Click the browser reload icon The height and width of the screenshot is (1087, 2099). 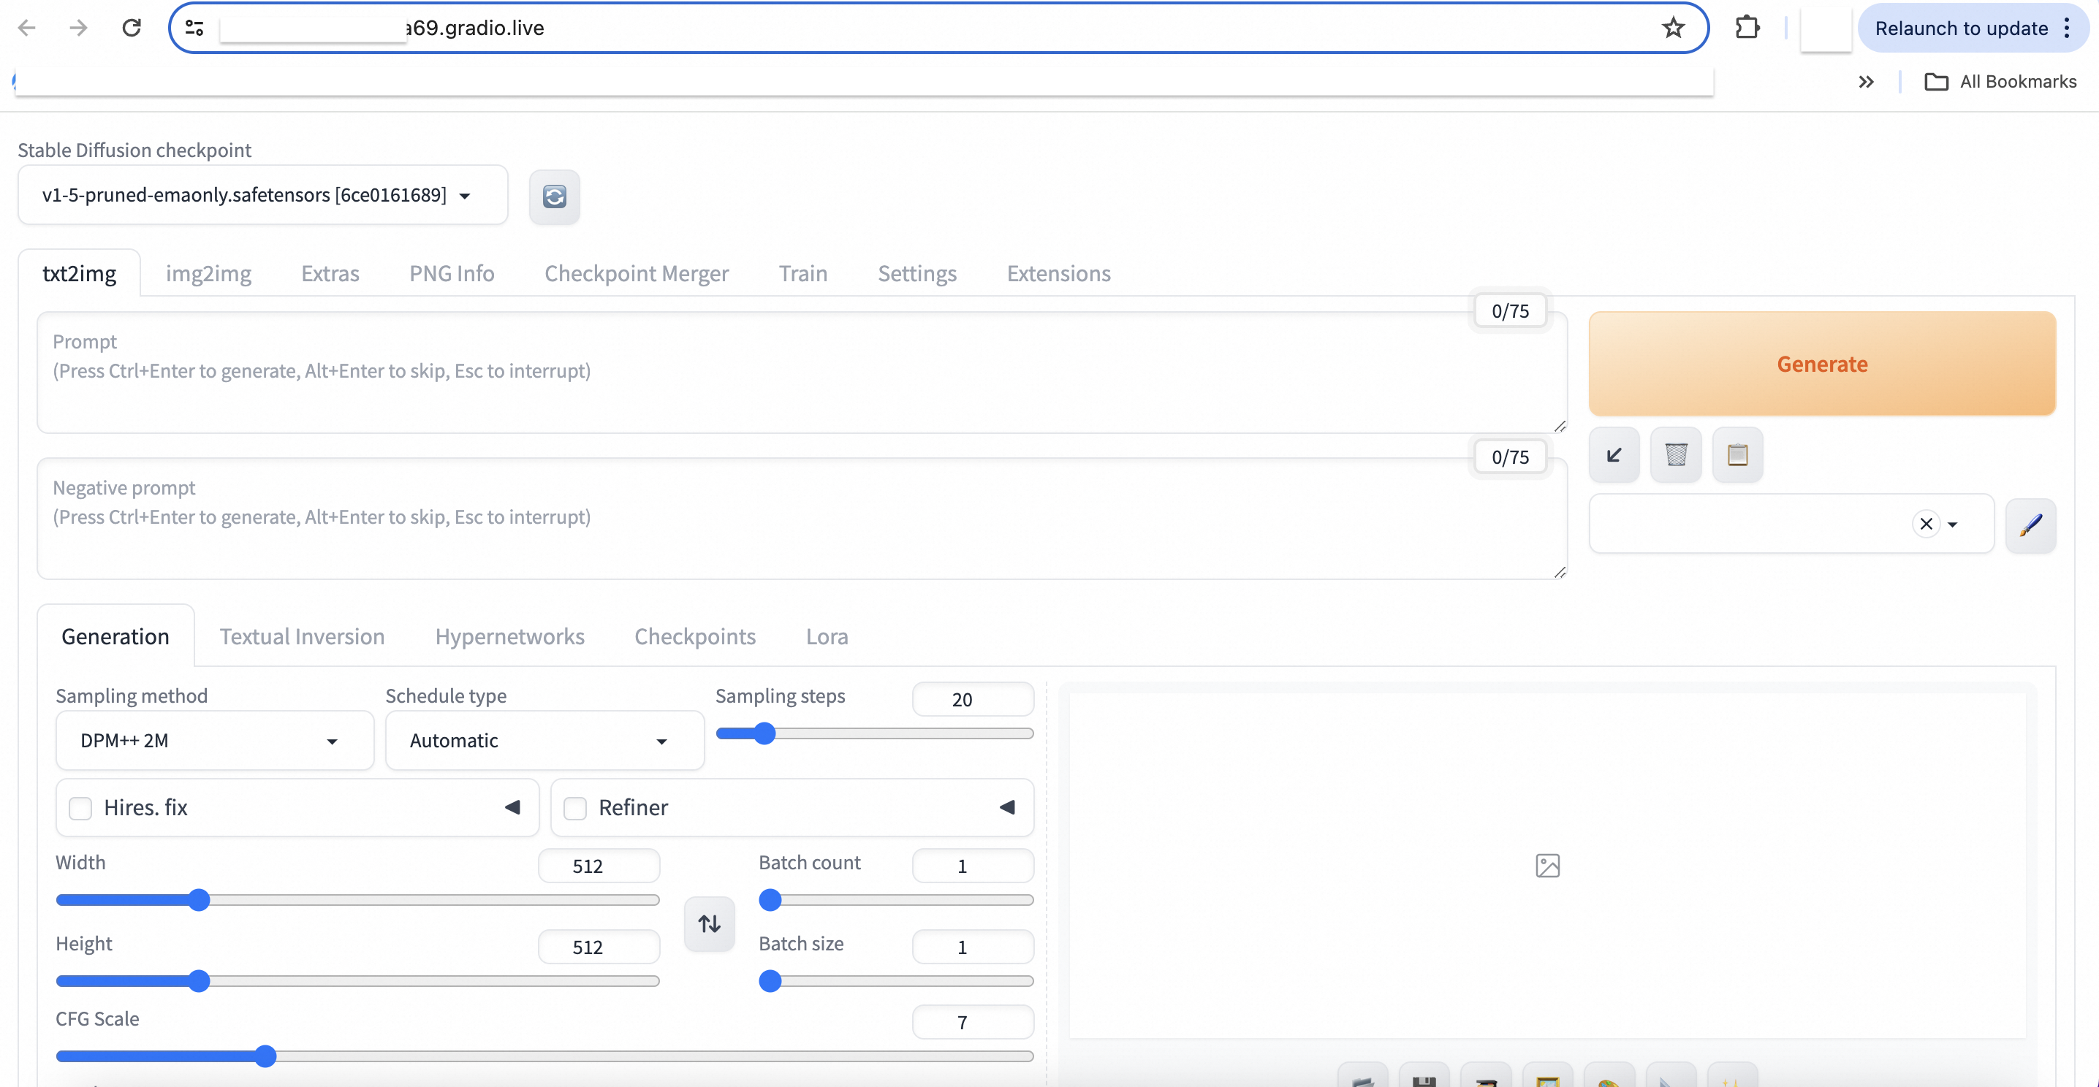coord(132,28)
